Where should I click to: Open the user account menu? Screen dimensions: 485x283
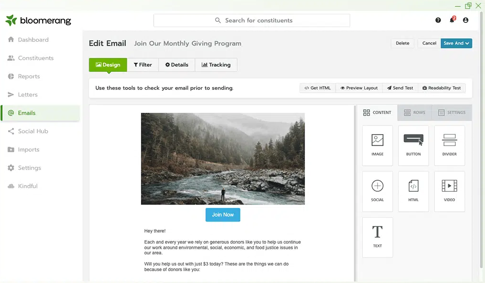click(465, 20)
